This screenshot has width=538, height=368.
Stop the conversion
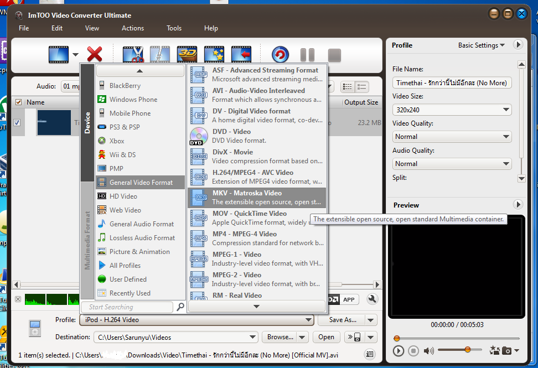coord(334,55)
